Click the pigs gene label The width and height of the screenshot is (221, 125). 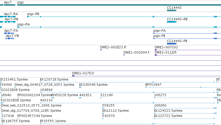pos(21,2)
